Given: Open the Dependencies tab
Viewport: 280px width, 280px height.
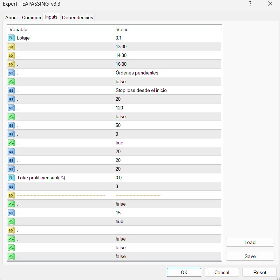Looking at the screenshot, I should pos(77,17).
